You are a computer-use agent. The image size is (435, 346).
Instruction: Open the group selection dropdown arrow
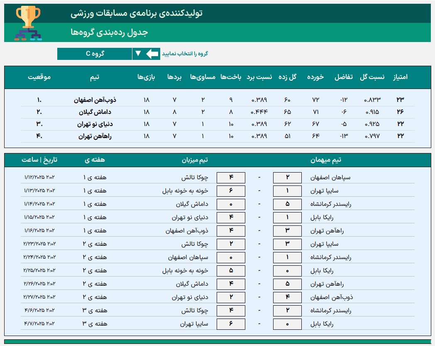138,54
